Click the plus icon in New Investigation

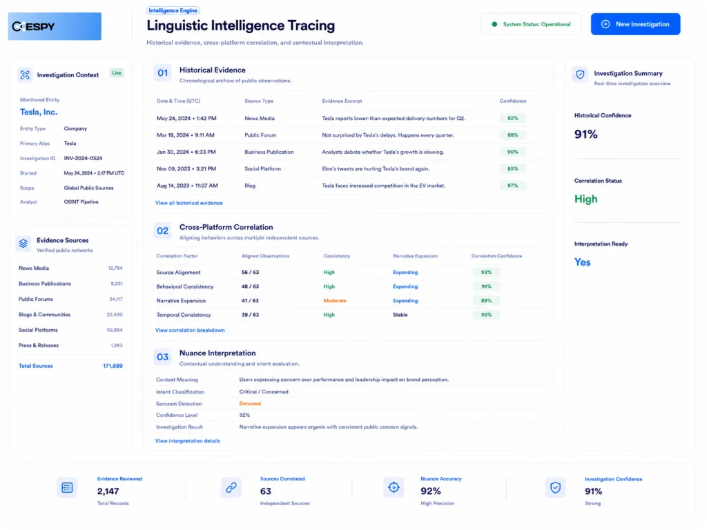[x=606, y=24]
